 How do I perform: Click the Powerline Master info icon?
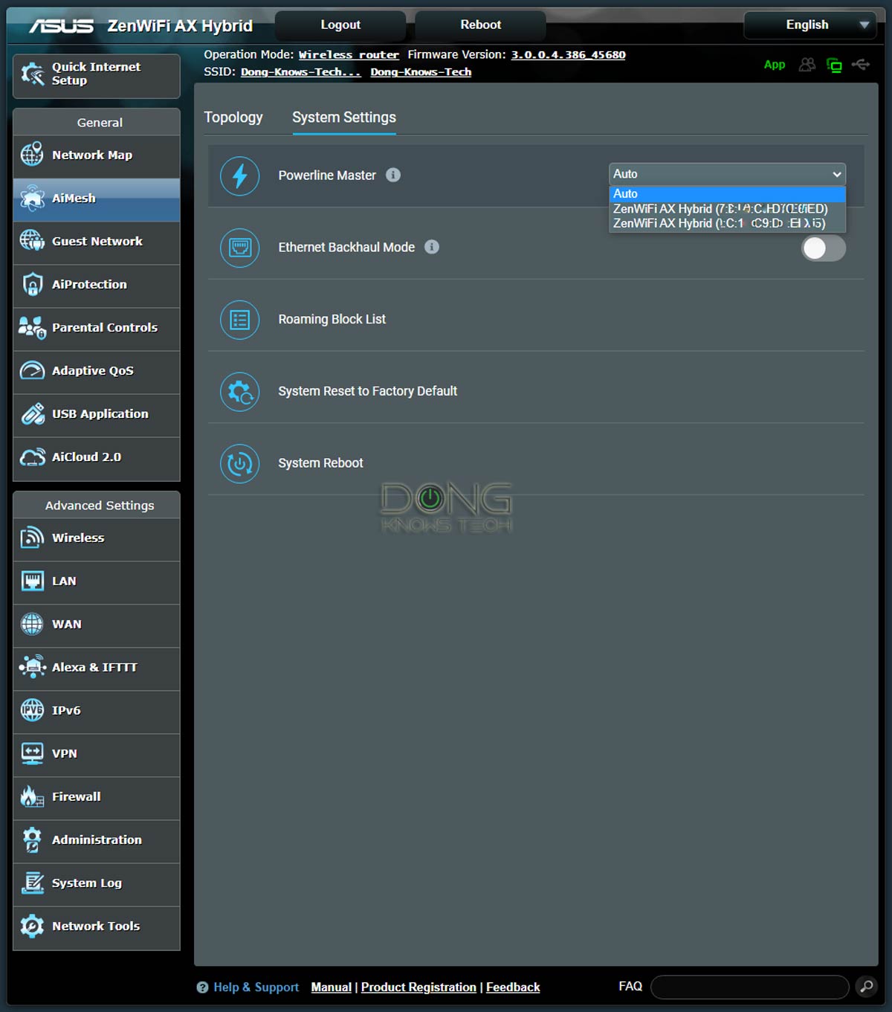[x=393, y=175]
